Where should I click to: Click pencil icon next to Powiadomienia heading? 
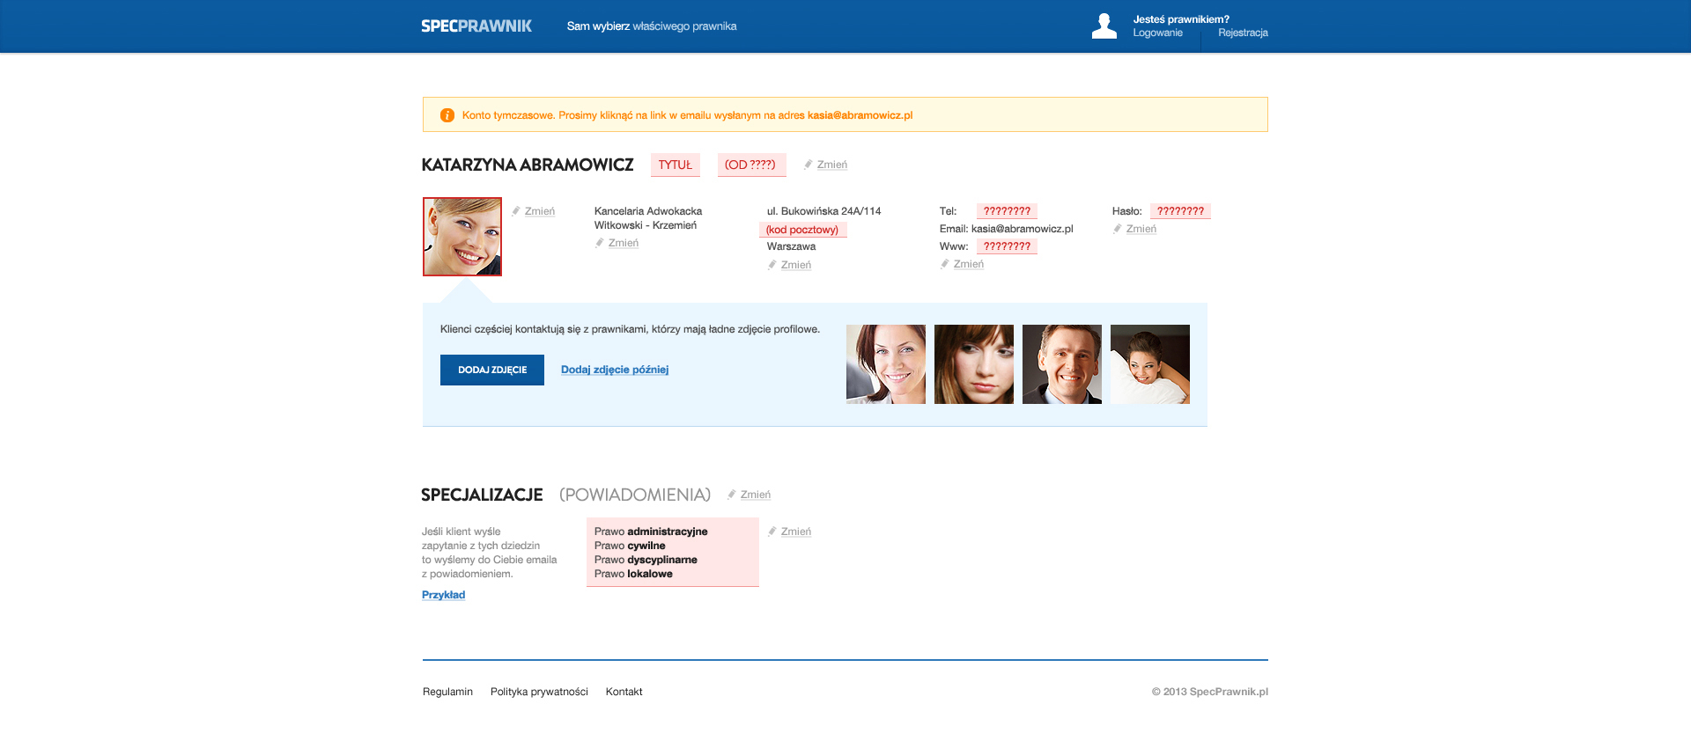[x=731, y=495]
